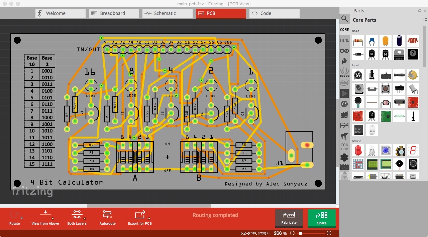Select the PCB tab
428x237 pixels.
pos(221,13)
